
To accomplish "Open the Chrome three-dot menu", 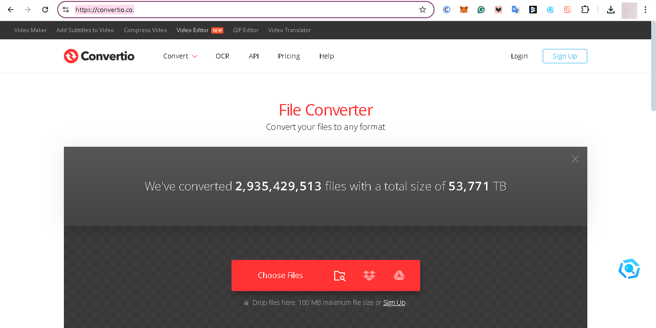I will pyautogui.click(x=645, y=10).
